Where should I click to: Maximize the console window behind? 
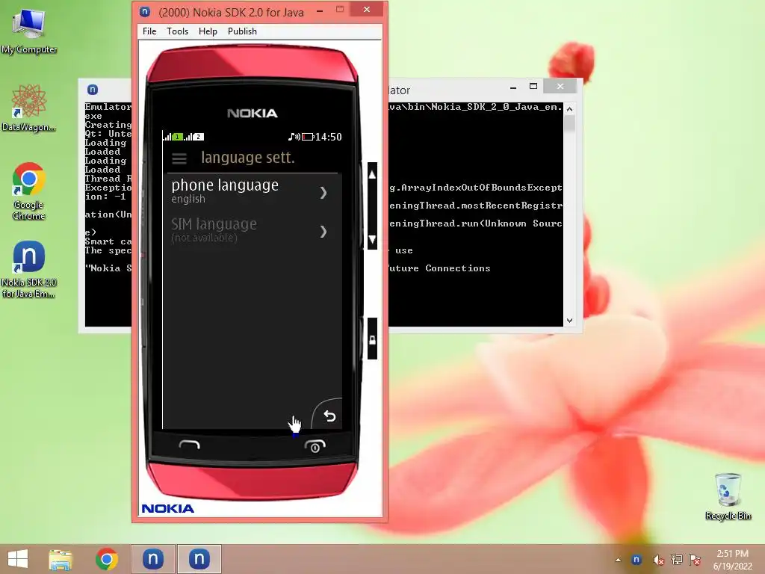(533, 87)
